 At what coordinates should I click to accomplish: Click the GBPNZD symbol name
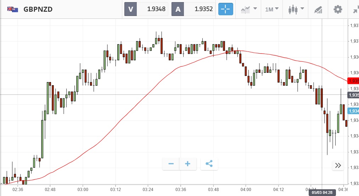[x=38, y=9]
